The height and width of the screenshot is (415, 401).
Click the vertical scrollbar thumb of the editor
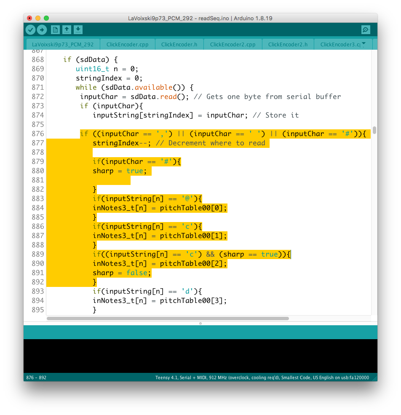(x=374, y=130)
